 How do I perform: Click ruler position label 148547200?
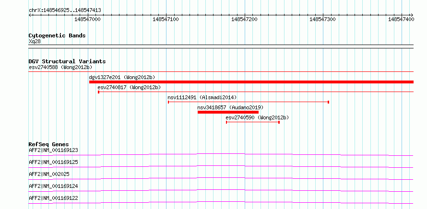click(x=244, y=19)
